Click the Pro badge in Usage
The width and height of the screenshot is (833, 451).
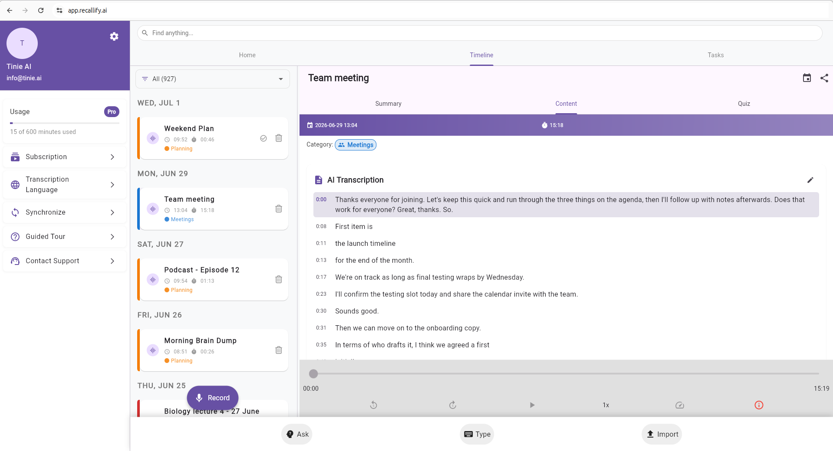tap(112, 112)
